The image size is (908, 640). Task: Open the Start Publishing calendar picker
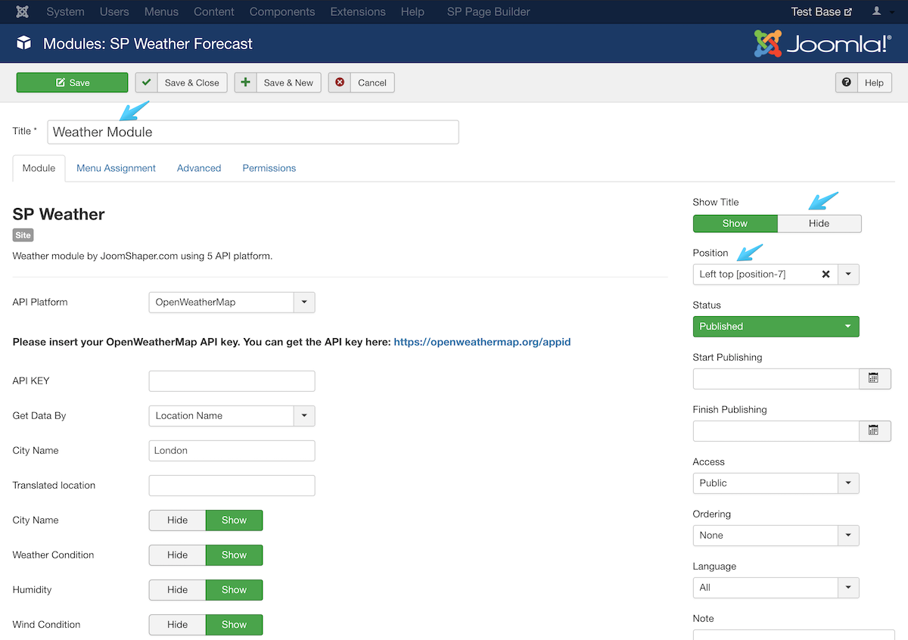pos(873,378)
